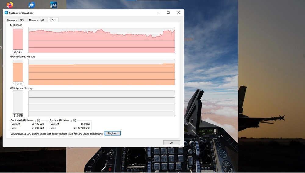The width and height of the screenshot is (305, 173).
Task: Switch to the Memory tab
Action: tap(33, 20)
